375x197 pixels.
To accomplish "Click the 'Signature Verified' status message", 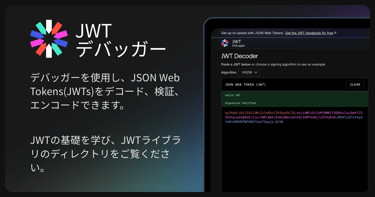I will (x=240, y=103).
